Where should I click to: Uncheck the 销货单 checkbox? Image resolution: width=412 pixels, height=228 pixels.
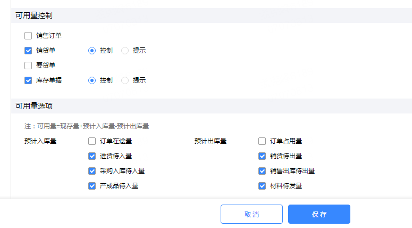[x=28, y=51]
